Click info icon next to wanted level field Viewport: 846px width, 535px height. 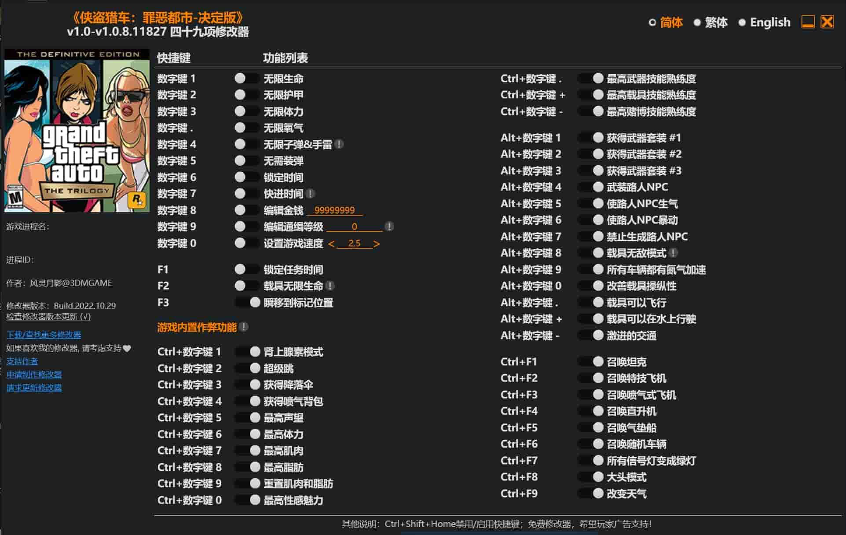coord(389,227)
